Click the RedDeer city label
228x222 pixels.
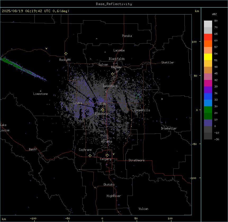pyautogui.click(x=116, y=67)
